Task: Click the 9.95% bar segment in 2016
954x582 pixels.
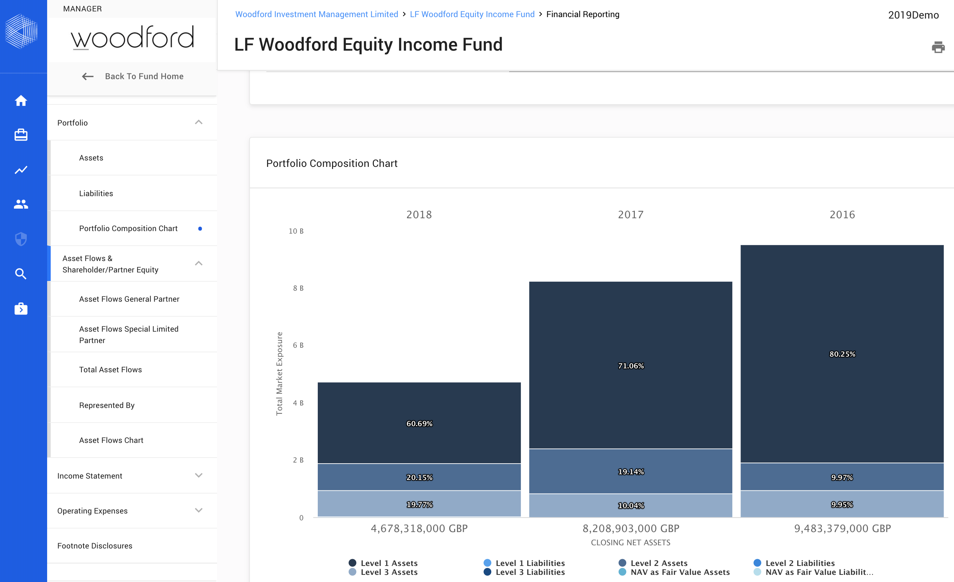Action: 842,504
